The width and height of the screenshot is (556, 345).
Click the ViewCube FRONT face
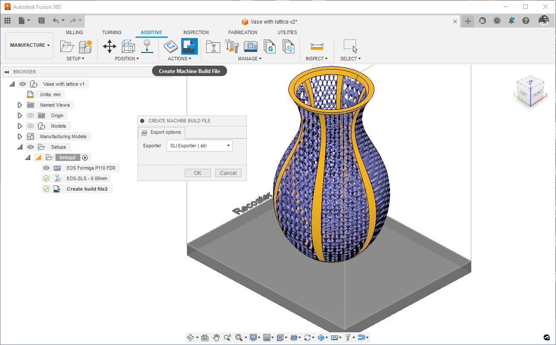tap(536, 94)
